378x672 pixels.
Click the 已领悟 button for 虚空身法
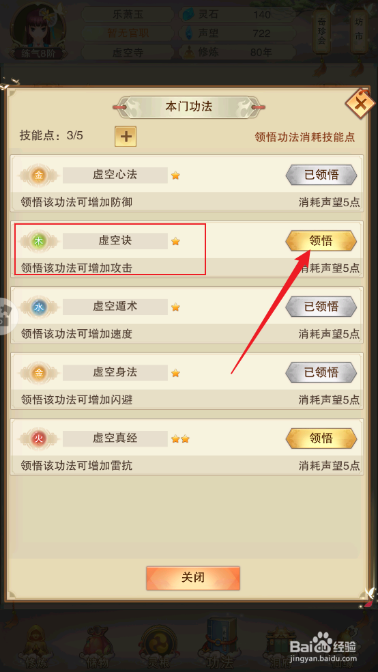coord(321,372)
